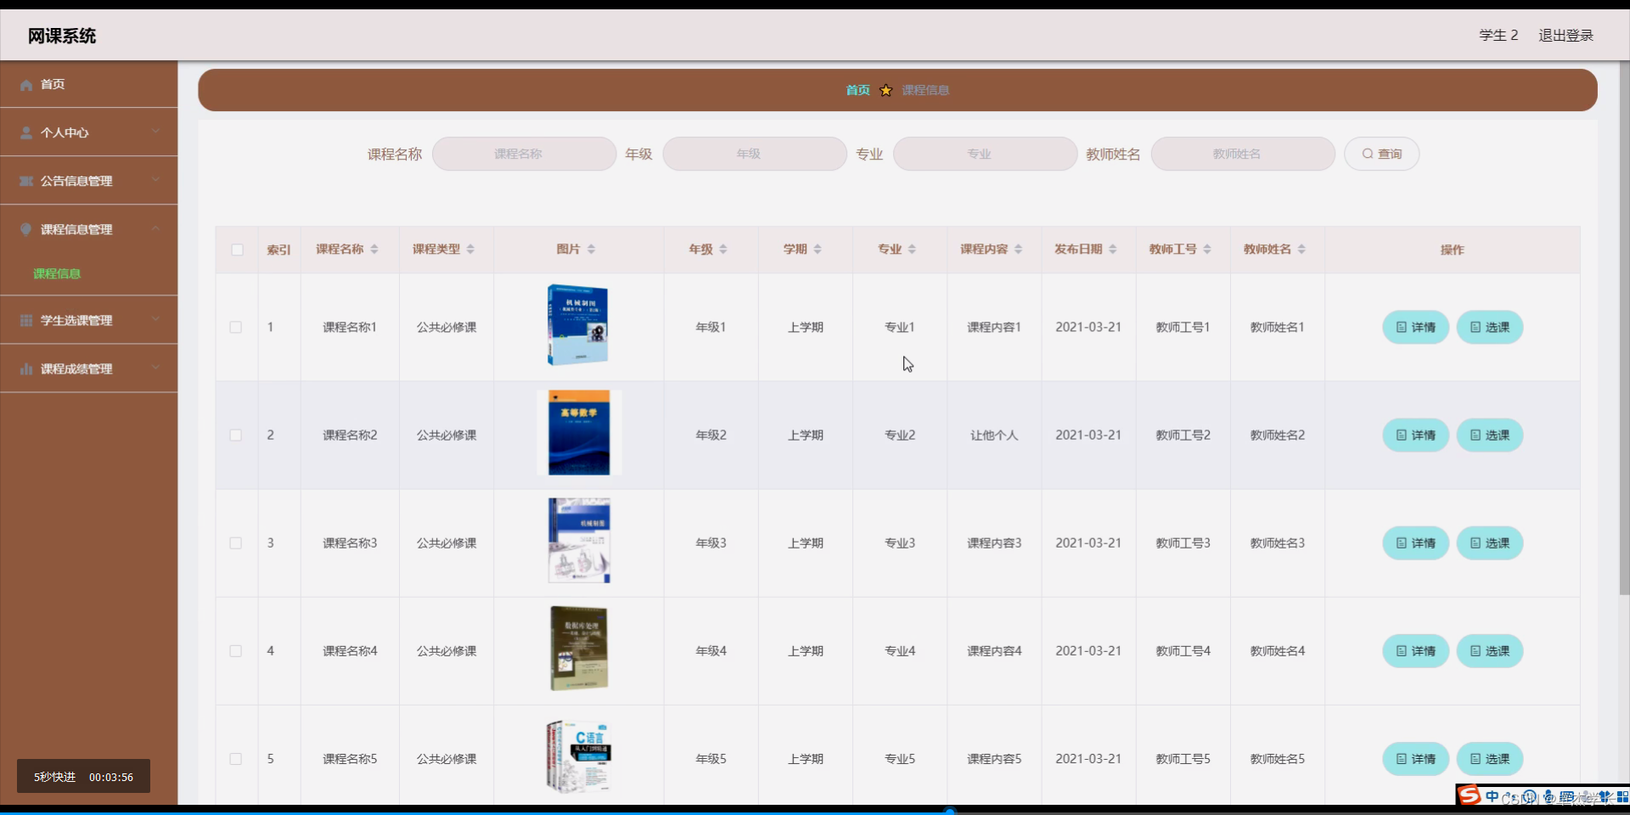
Task: Focus the 课程名称 search input
Action: [x=524, y=154]
